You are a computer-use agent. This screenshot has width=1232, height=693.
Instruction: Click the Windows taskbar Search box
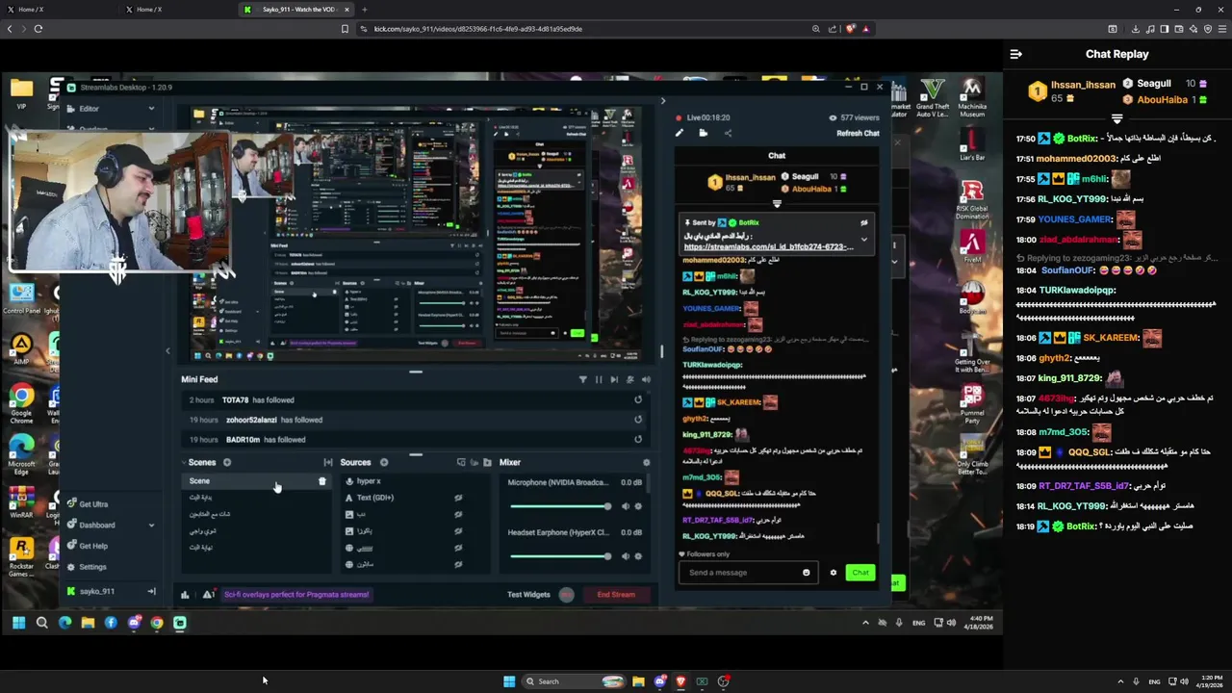(573, 681)
